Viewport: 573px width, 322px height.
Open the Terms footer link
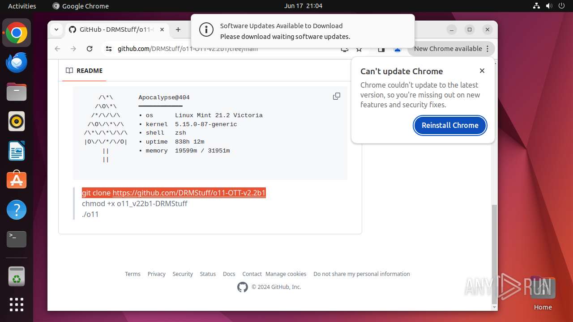click(133, 274)
